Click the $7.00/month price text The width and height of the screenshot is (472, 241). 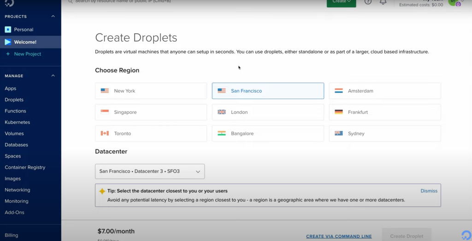pyautogui.click(x=116, y=231)
